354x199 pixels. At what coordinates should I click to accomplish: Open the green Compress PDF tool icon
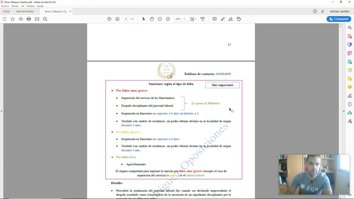coord(350,70)
